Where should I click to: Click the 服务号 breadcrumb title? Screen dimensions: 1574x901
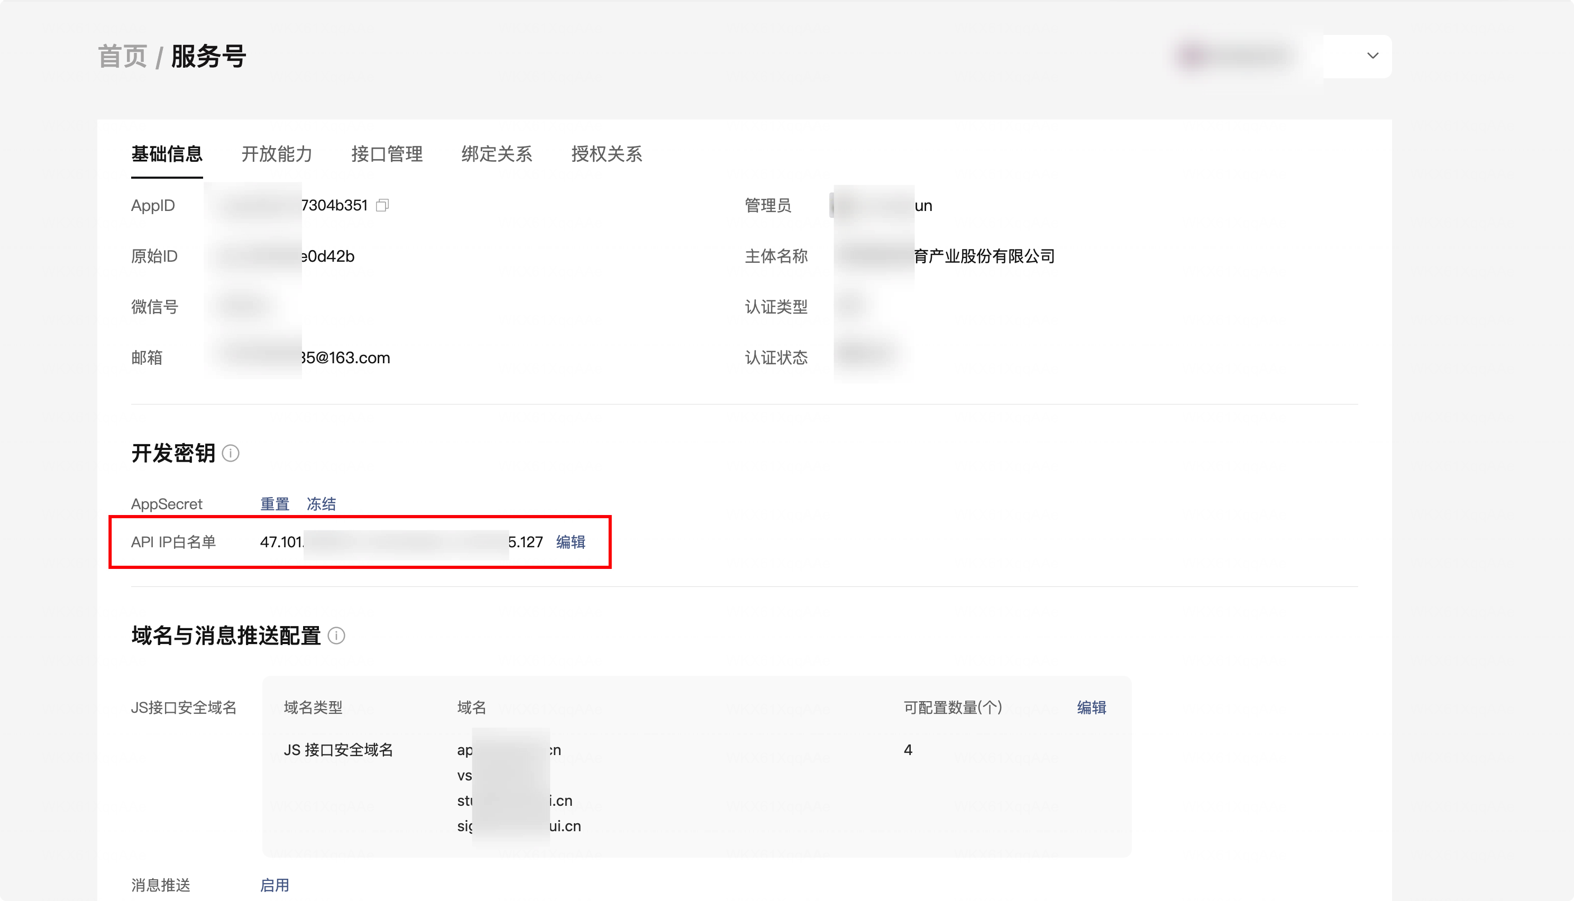click(x=208, y=56)
